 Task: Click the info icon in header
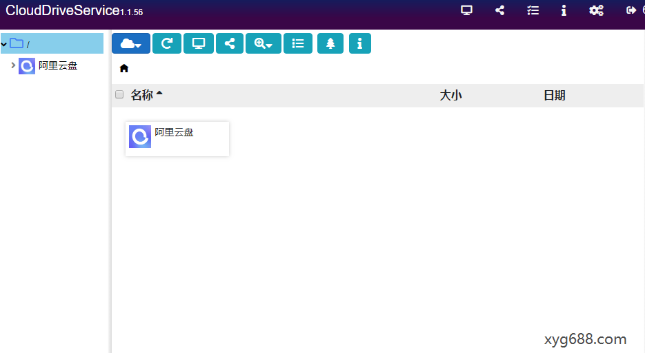[564, 10]
